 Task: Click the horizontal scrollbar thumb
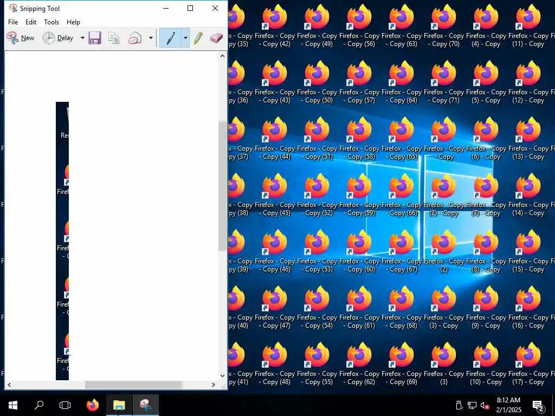tap(133, 385)
